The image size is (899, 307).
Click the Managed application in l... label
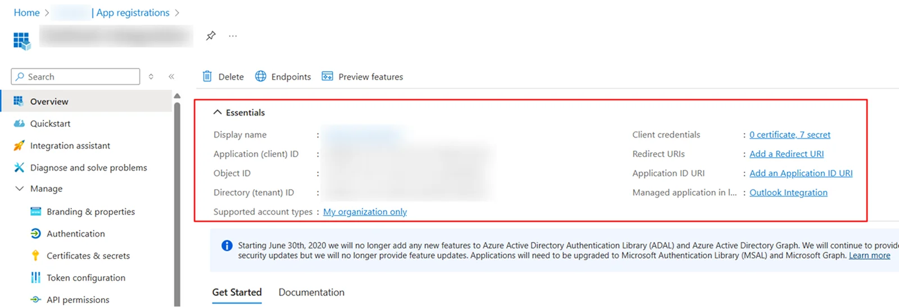tap(684, 193)
